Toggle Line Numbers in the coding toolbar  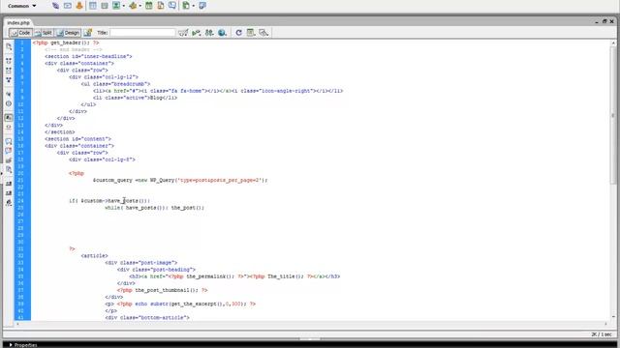[x=9, y=118]
